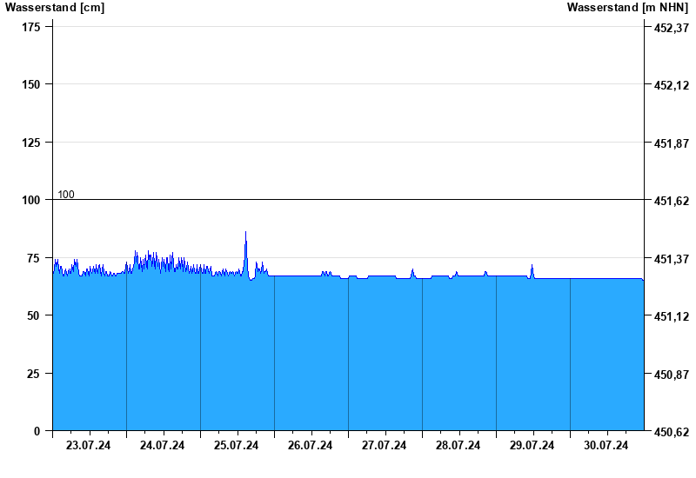
Task: Select the 150 value on left axis
Action: point(31,84)
